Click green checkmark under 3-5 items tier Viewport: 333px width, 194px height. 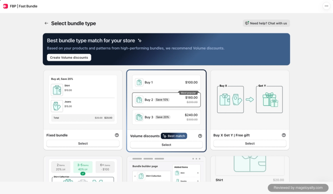tap(83, 173)
